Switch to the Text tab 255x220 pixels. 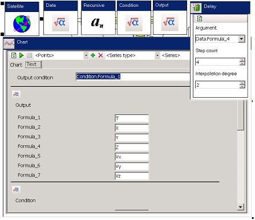[33, 65]
